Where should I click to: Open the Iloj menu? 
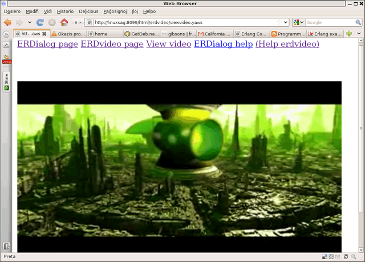[x=135, y=11]
